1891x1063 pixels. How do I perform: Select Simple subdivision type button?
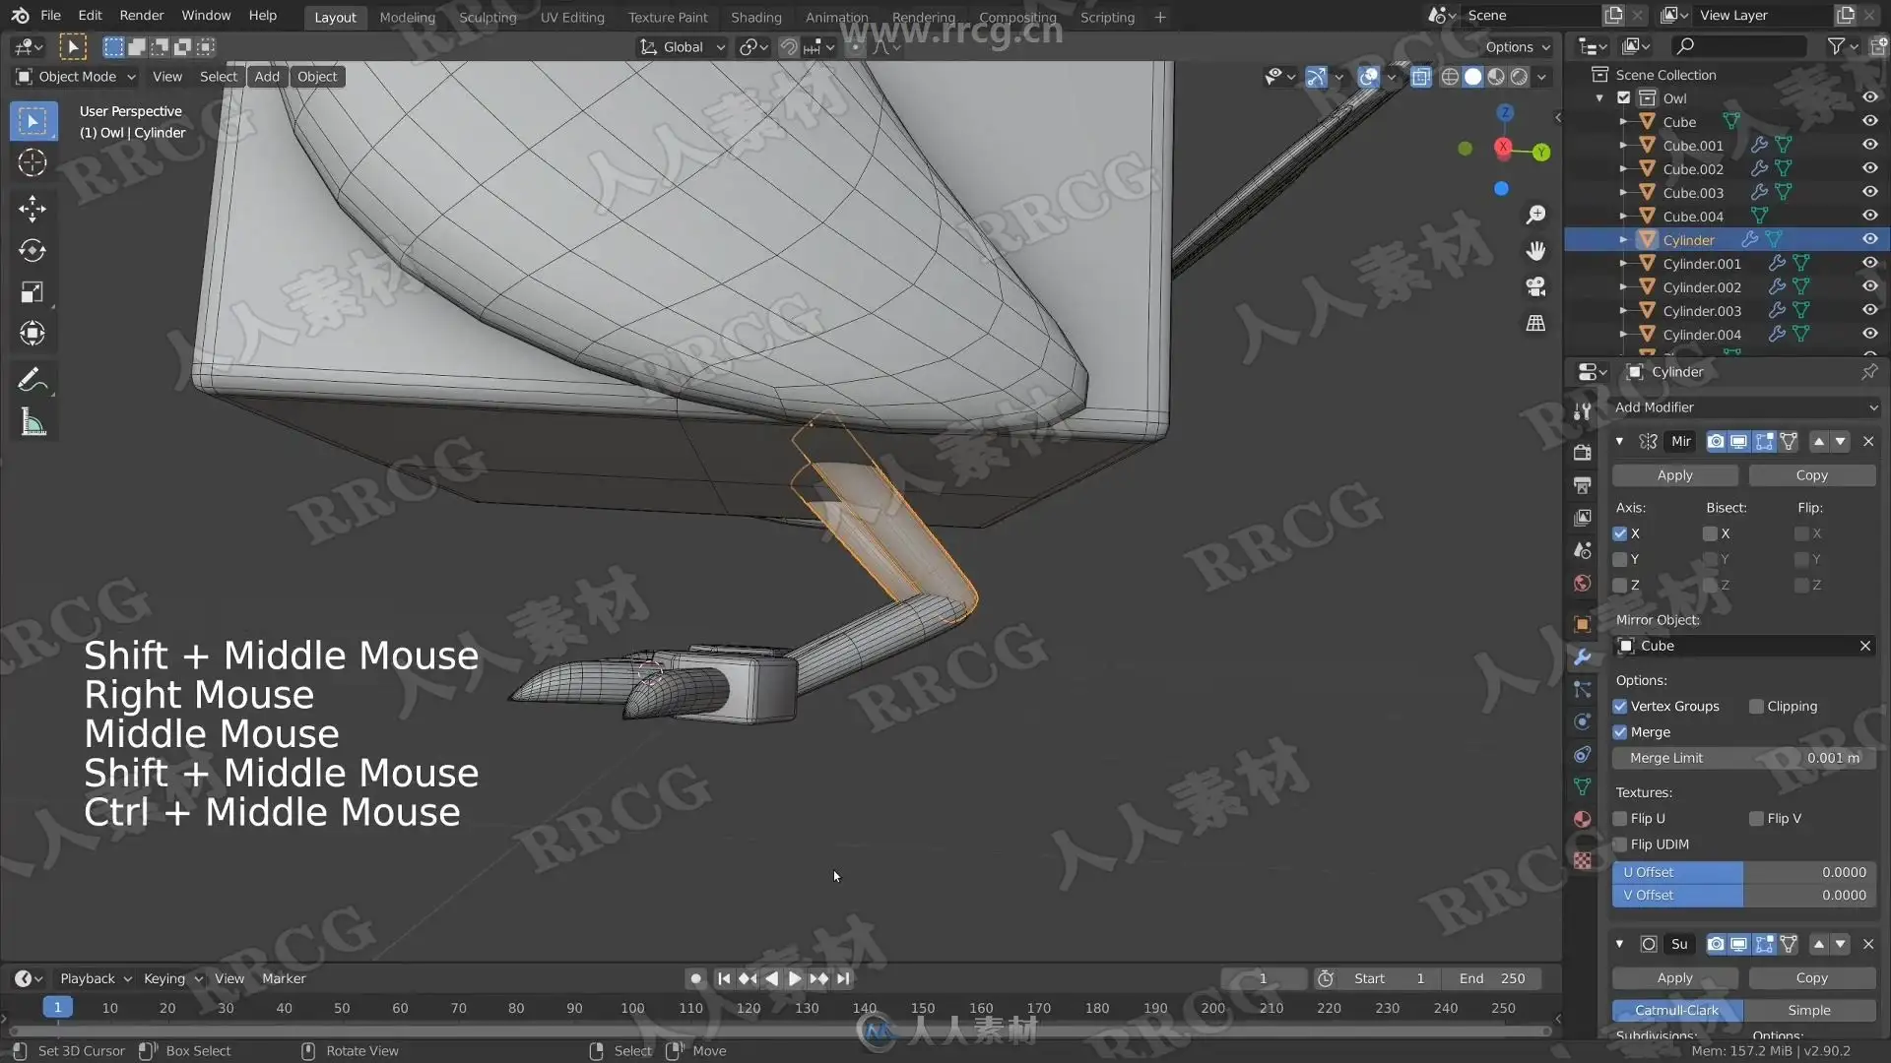pyautogui.click(x=1808, y=1011)
